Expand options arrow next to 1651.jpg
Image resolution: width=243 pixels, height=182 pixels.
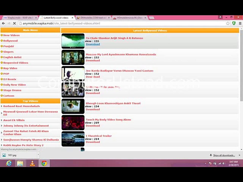click(x=38, y=155)
